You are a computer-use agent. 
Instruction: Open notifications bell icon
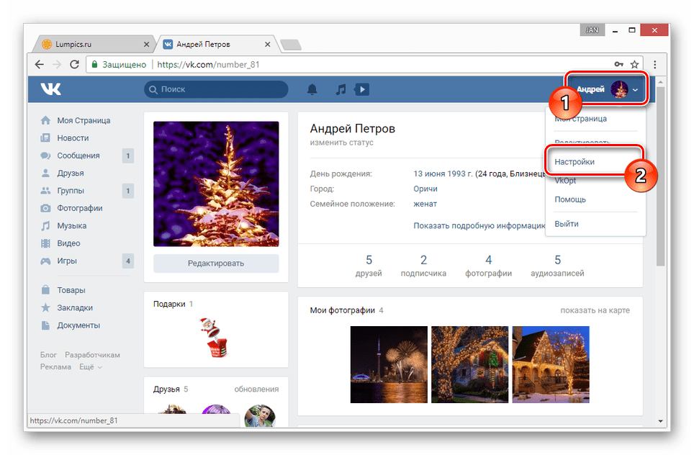pyautogui.click(x=312, y=89)
